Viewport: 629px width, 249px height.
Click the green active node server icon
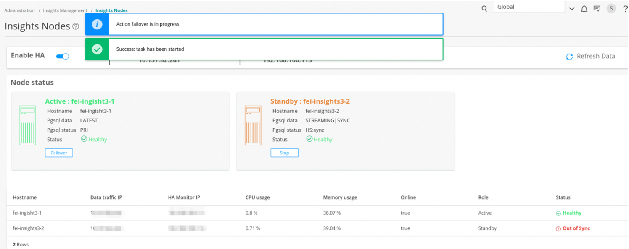28,125
